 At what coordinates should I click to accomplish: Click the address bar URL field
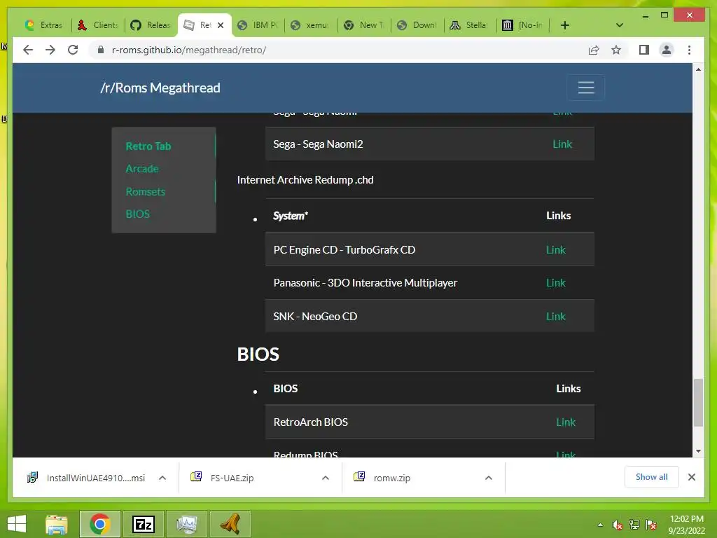338,50
